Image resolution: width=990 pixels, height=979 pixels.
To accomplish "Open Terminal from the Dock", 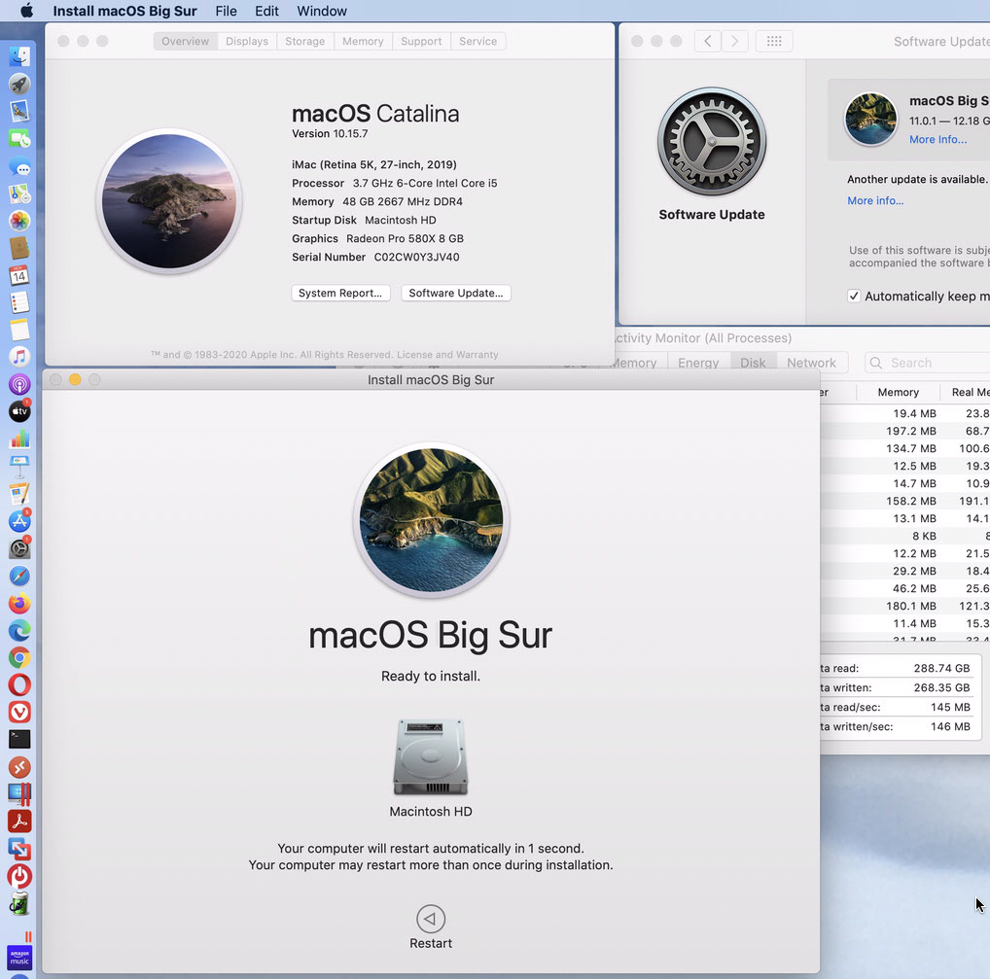I will point(19,739).
